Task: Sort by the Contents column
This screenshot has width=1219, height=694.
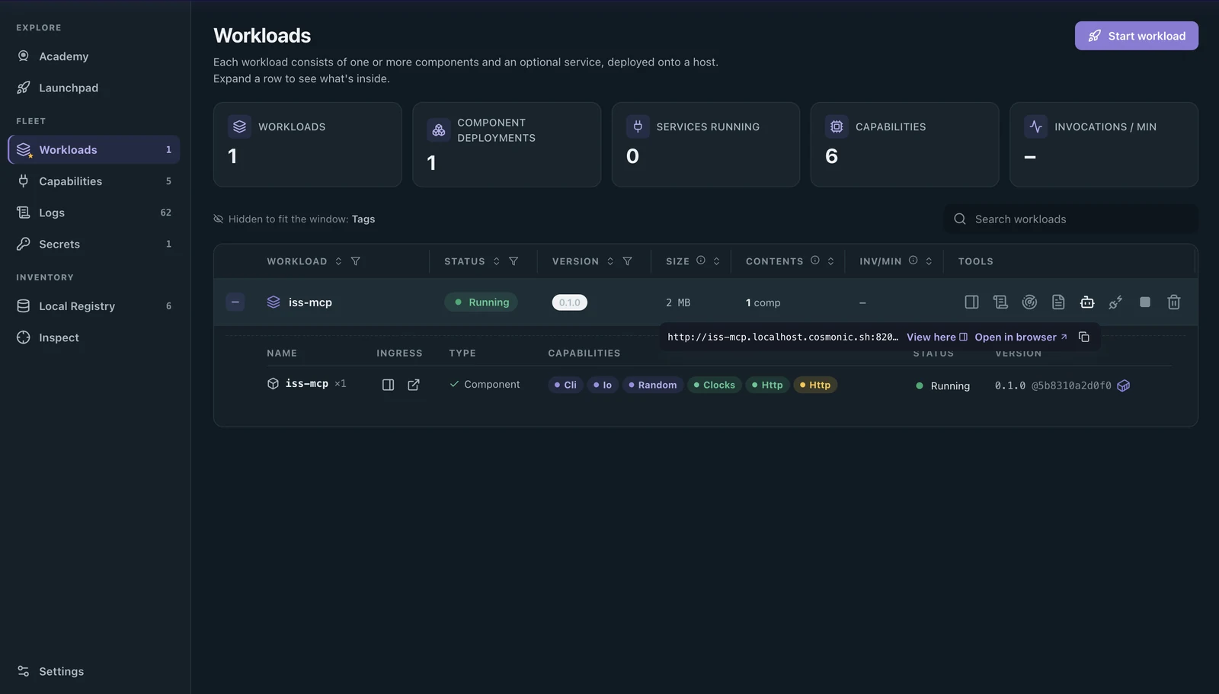Action: tap(830, 261)
